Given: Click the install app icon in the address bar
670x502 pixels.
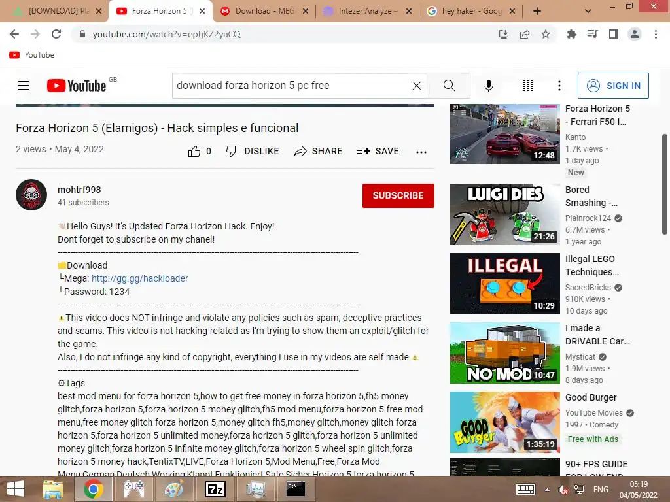Looking at the screenshot, I should pyautogui.click(x=504, y=34).
